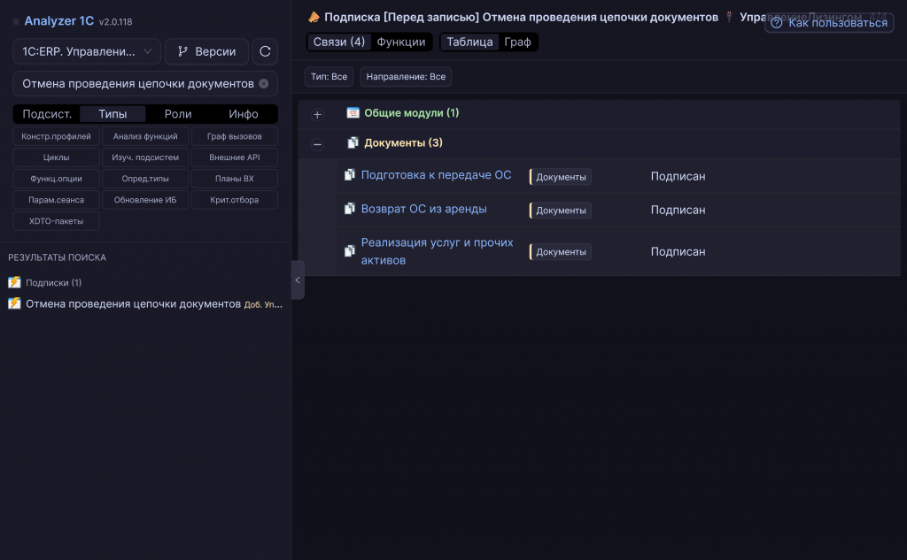Expand the Общие модули (1) group
Viewport: 907px width, 560px height.
point(317,114)
